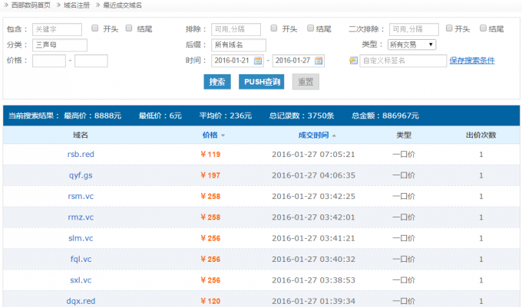Open the rsb.red domain link
Image resolution: width=522 pixels, height=307 pixels.
click(x=81, y=154)
